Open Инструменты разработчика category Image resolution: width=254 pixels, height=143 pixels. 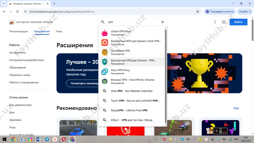point(26,60)
